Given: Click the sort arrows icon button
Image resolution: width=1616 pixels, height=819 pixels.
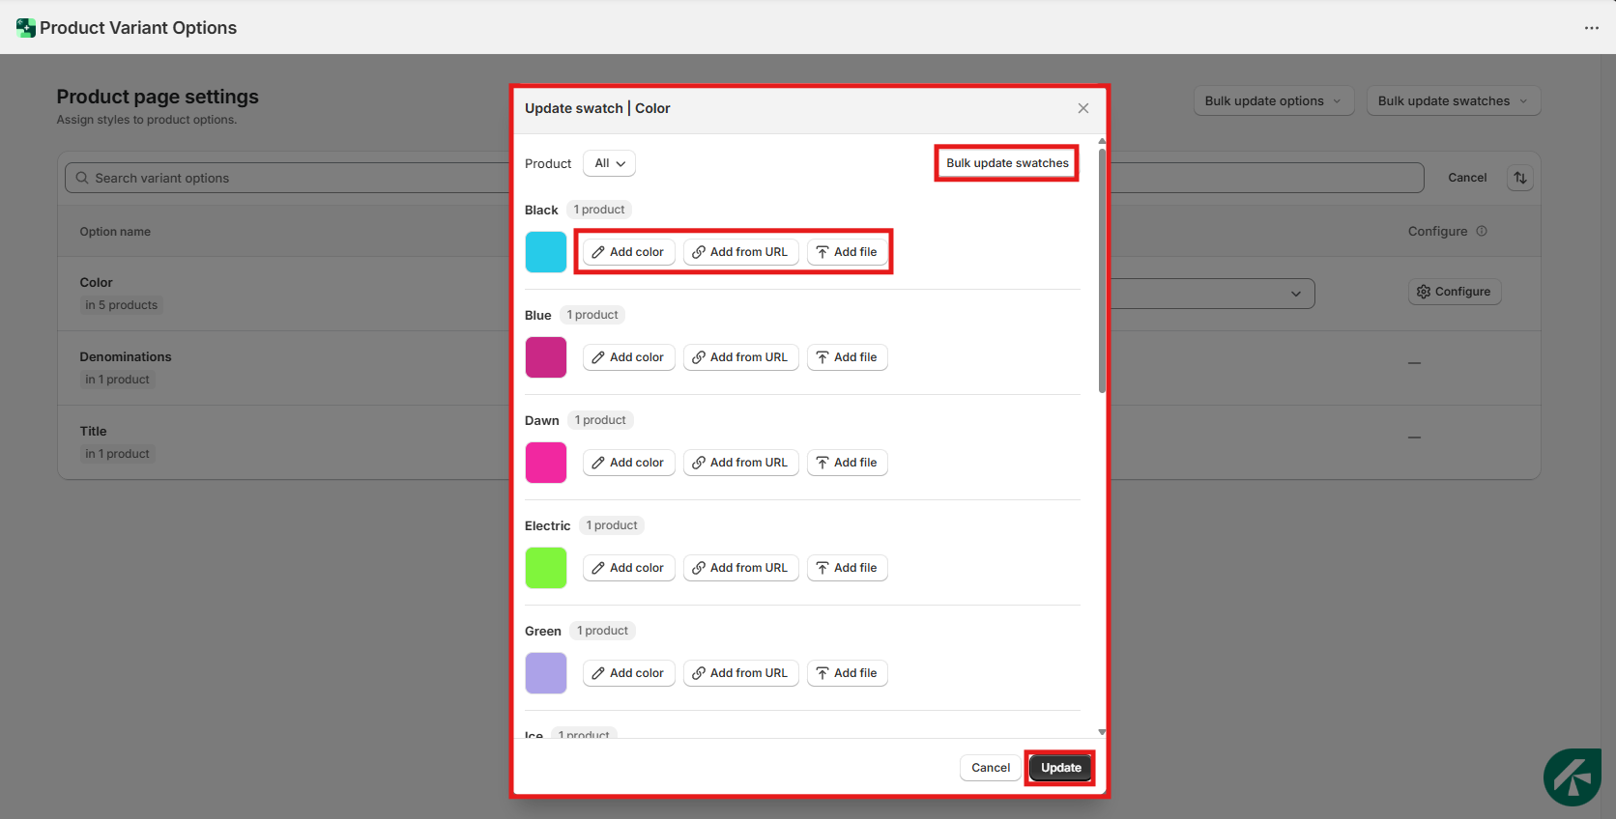Looking at the screenshot, I should pos(1519,178).
